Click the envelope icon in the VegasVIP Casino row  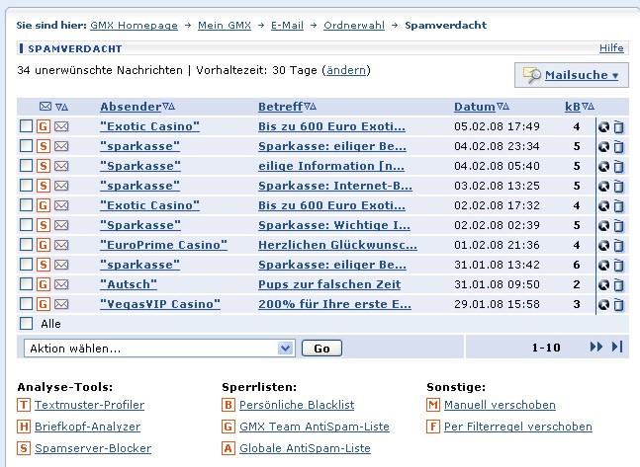tap(61, 304)
